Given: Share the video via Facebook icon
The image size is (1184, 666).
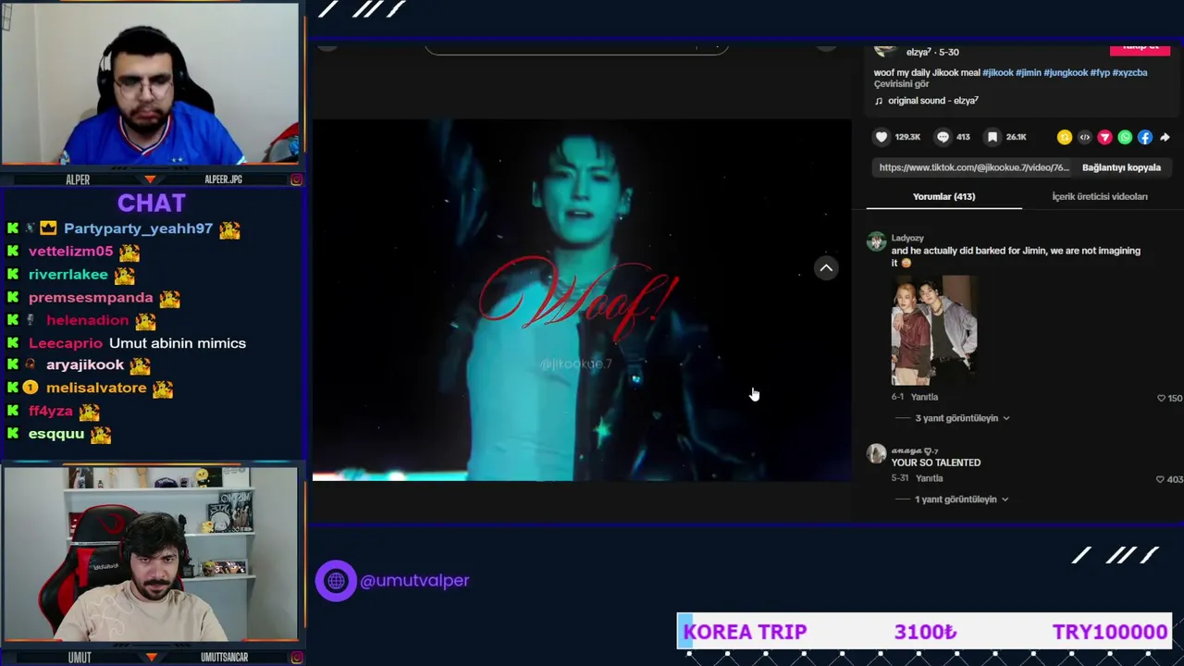Looking at the screenshot, I should [x=1145, y=137].
